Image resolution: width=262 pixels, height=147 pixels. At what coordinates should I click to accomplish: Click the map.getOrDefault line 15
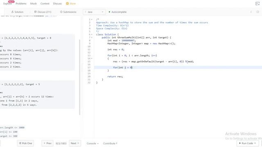coord(154,62)
